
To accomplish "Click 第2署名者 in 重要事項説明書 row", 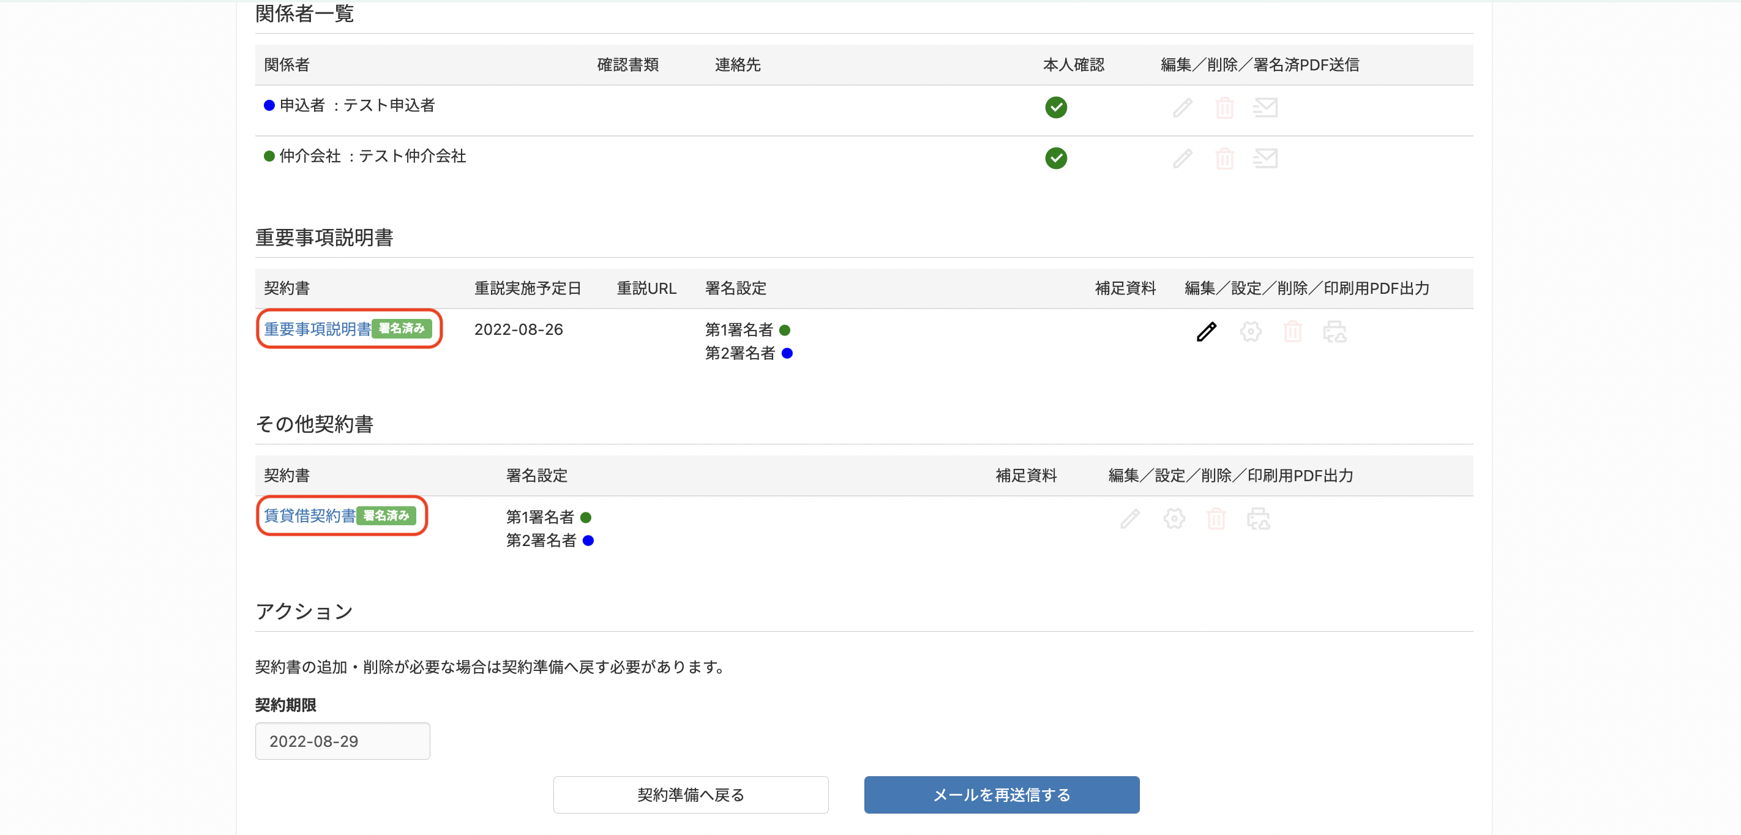I will (739, 353).
